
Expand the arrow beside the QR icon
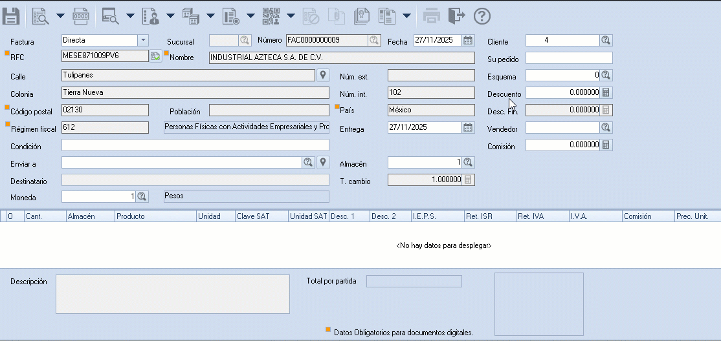coord(291,15)
